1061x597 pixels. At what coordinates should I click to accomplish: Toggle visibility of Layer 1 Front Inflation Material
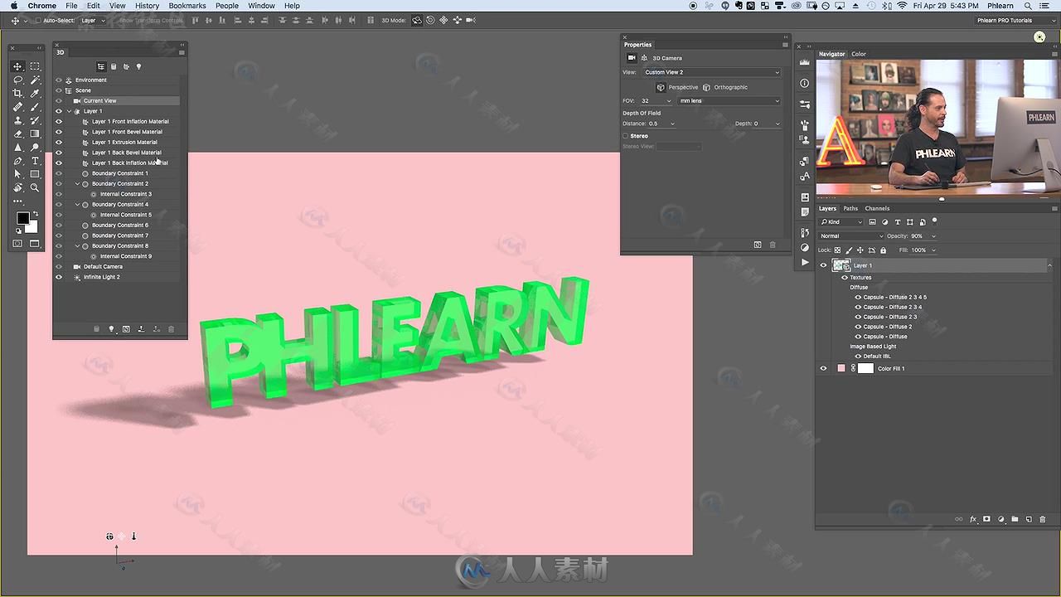pos(59,121)
